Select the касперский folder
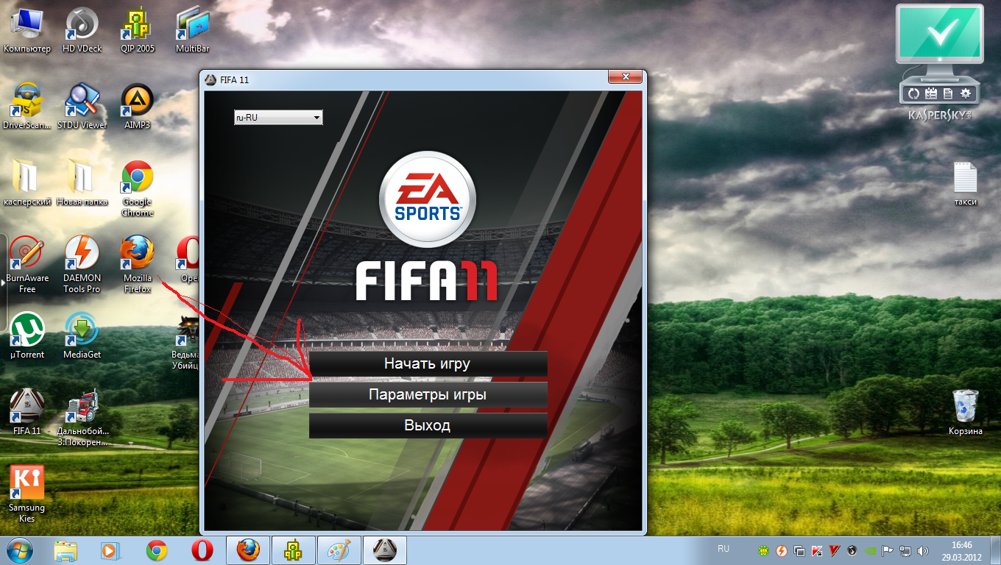The image size is (1001, 565). point(27,182)
